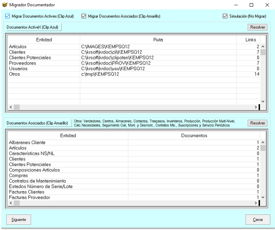Click vertical scrollbar thumb in Asociados table
This screenshot has height=230, width=275.
tap(263, 148)
